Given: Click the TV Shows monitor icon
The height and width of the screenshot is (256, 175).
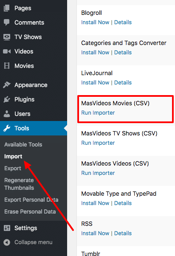Looking at the screenshot, I should 7,37.
